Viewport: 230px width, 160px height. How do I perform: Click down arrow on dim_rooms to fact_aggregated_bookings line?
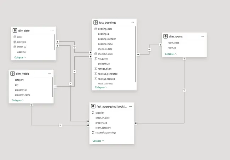(184, 90)
